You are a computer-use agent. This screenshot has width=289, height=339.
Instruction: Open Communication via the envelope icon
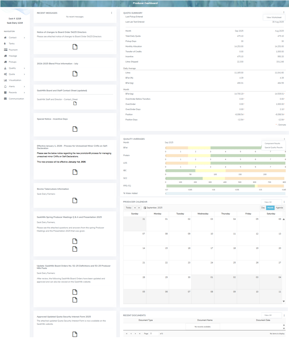pyautogui.click(x=5, y=99)
